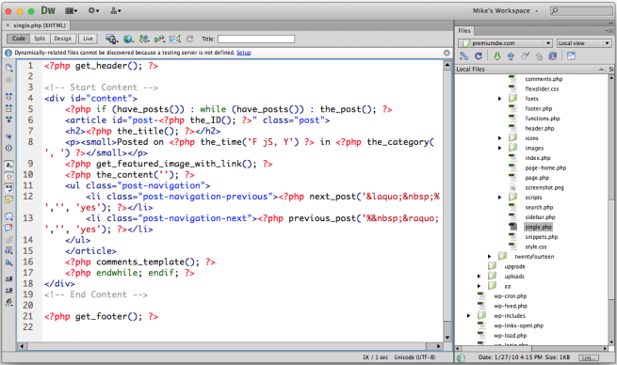The width and height of the screenshot is (617, 365).
Task: Click the code editor horizontal scrollbar
Action: (x=231, y=346)
